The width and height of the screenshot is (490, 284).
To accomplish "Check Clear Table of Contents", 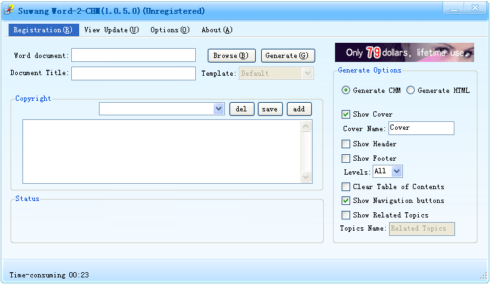I will point(346,186).
